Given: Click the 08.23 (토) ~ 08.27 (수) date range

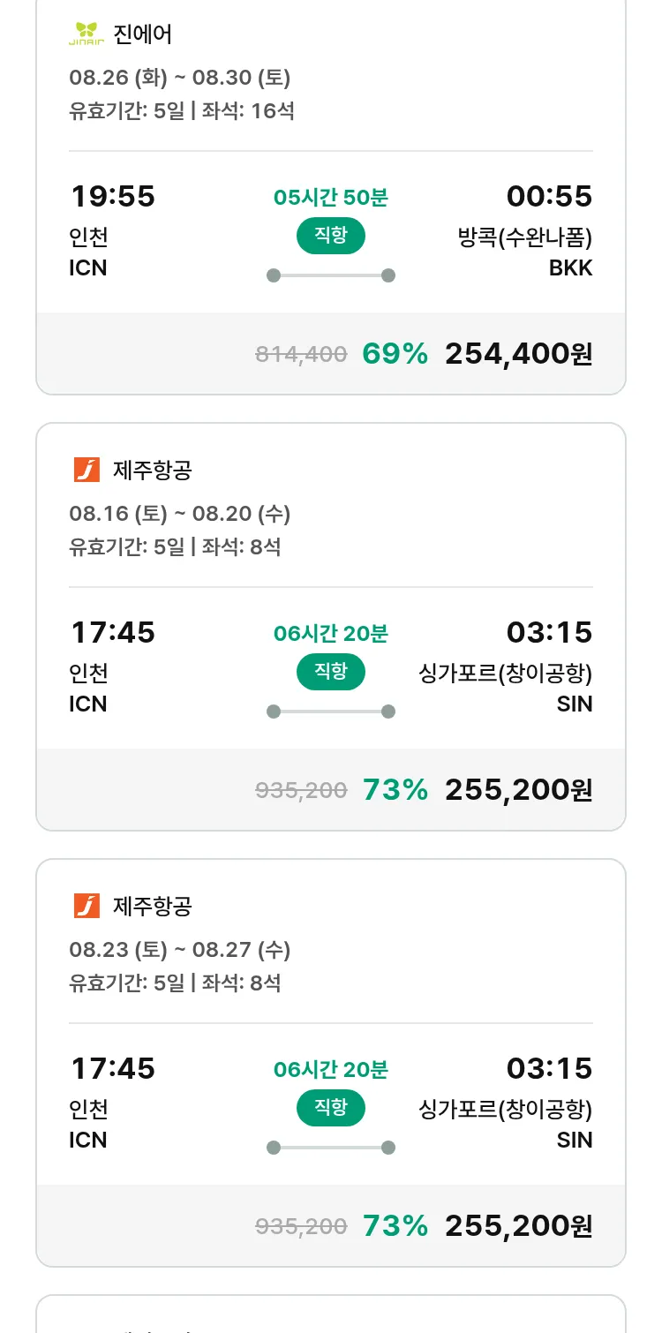Looking at the screenshot, I should 180,950.
